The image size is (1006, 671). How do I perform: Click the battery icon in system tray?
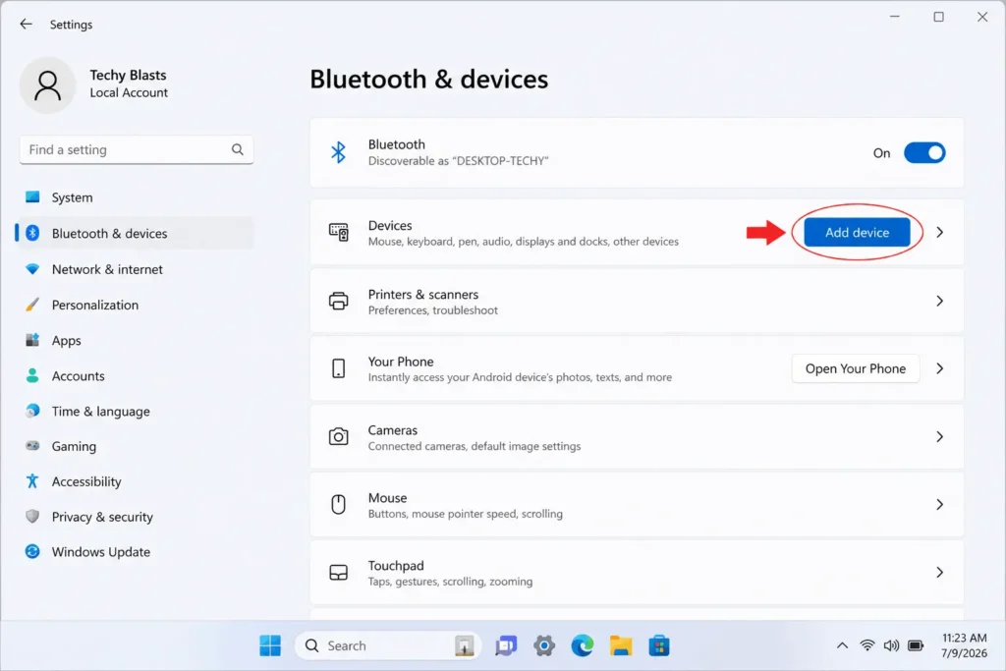916,646
